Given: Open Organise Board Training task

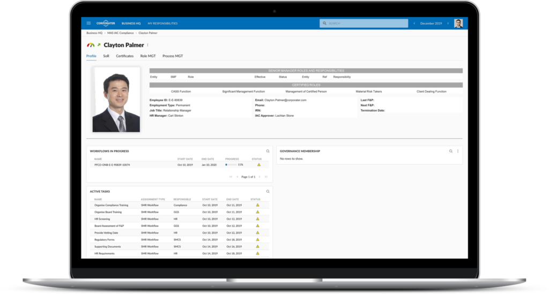Looking at the screenshot, I should [108, 212].
